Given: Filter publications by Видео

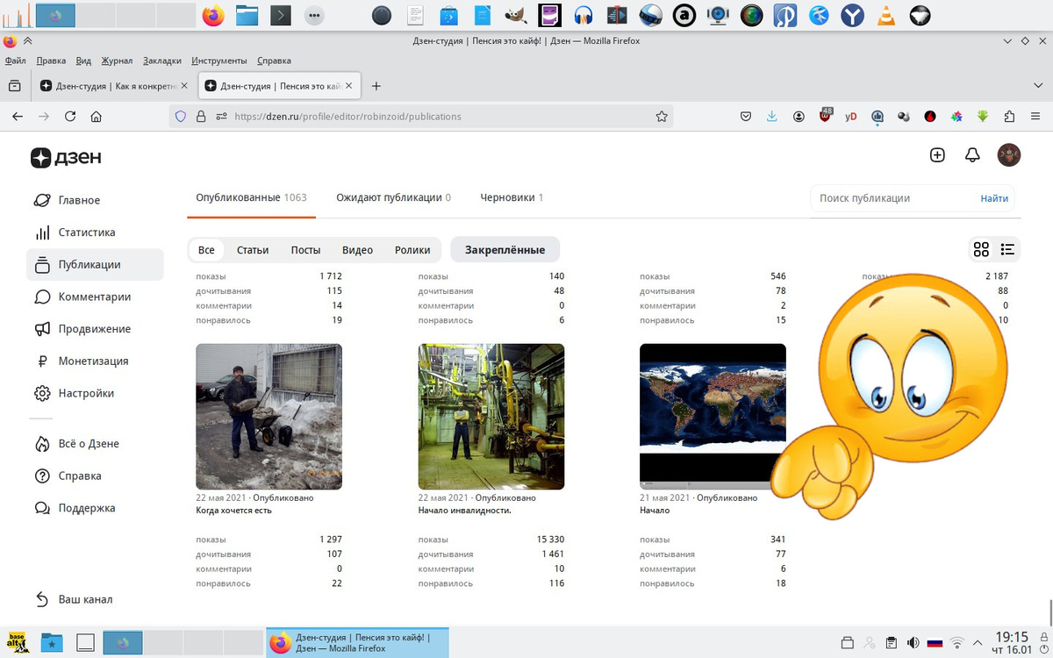Looking at the screenshot, I should click(357, 250).
